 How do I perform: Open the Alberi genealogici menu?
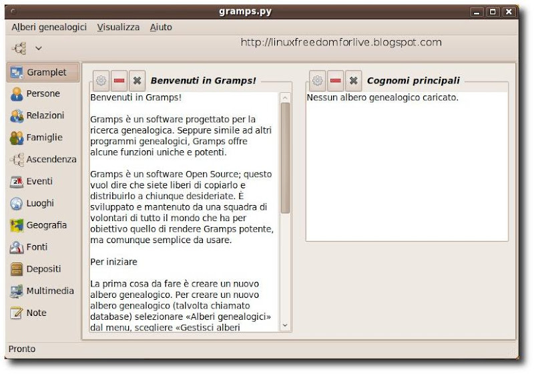(x=49, y=27)
